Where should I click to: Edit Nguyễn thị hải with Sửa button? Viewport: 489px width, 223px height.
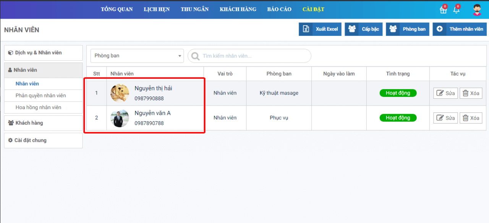(x=445, y=93)
